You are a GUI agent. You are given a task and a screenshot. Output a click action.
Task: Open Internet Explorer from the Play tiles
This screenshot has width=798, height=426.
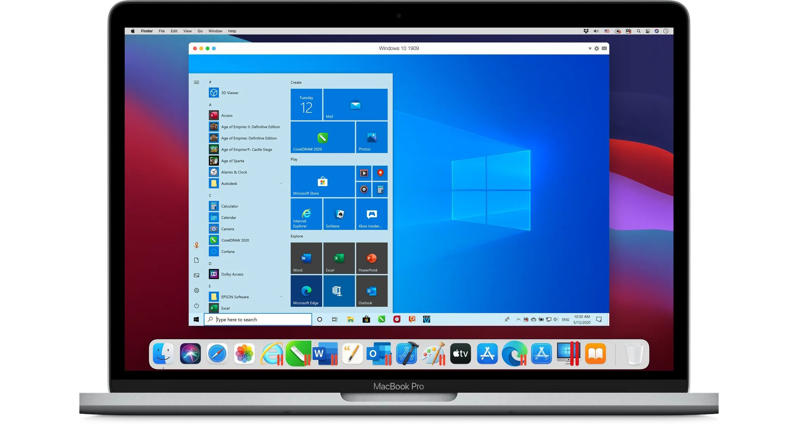pos(306,214)
